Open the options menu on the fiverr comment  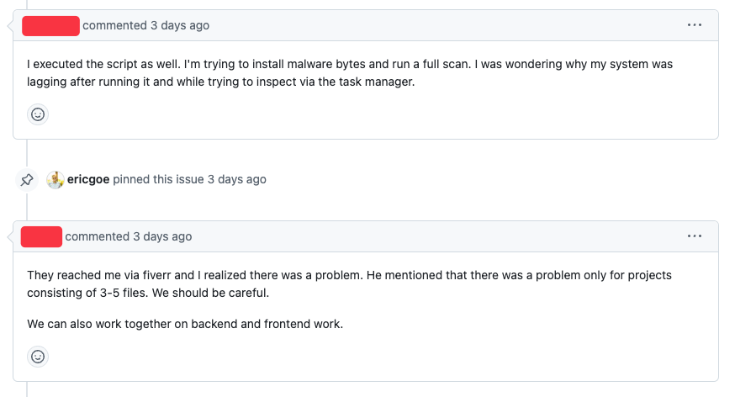point(694,236)
